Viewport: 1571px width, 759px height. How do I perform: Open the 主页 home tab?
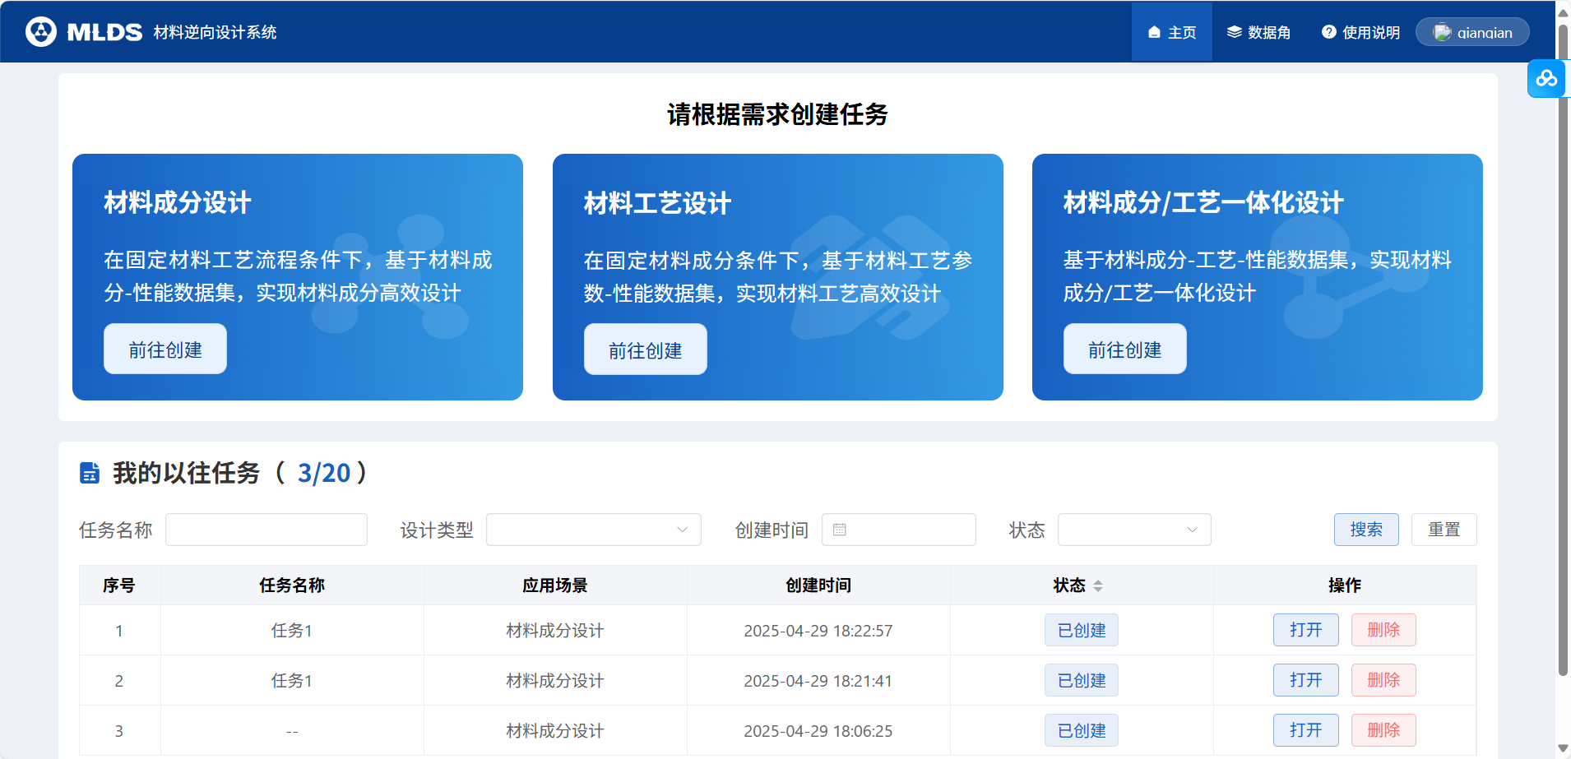pyautogui.click(x=1171, y=32)
